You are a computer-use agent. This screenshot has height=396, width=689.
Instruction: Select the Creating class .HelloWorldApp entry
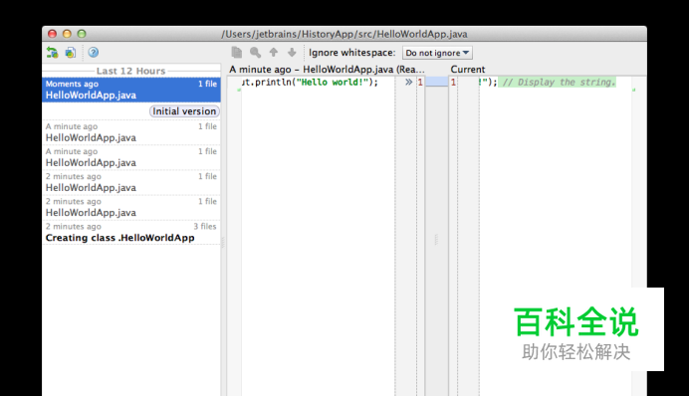point(131,232)
